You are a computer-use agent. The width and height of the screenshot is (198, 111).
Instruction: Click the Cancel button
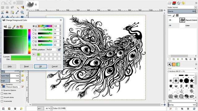(x=54, y=66)
